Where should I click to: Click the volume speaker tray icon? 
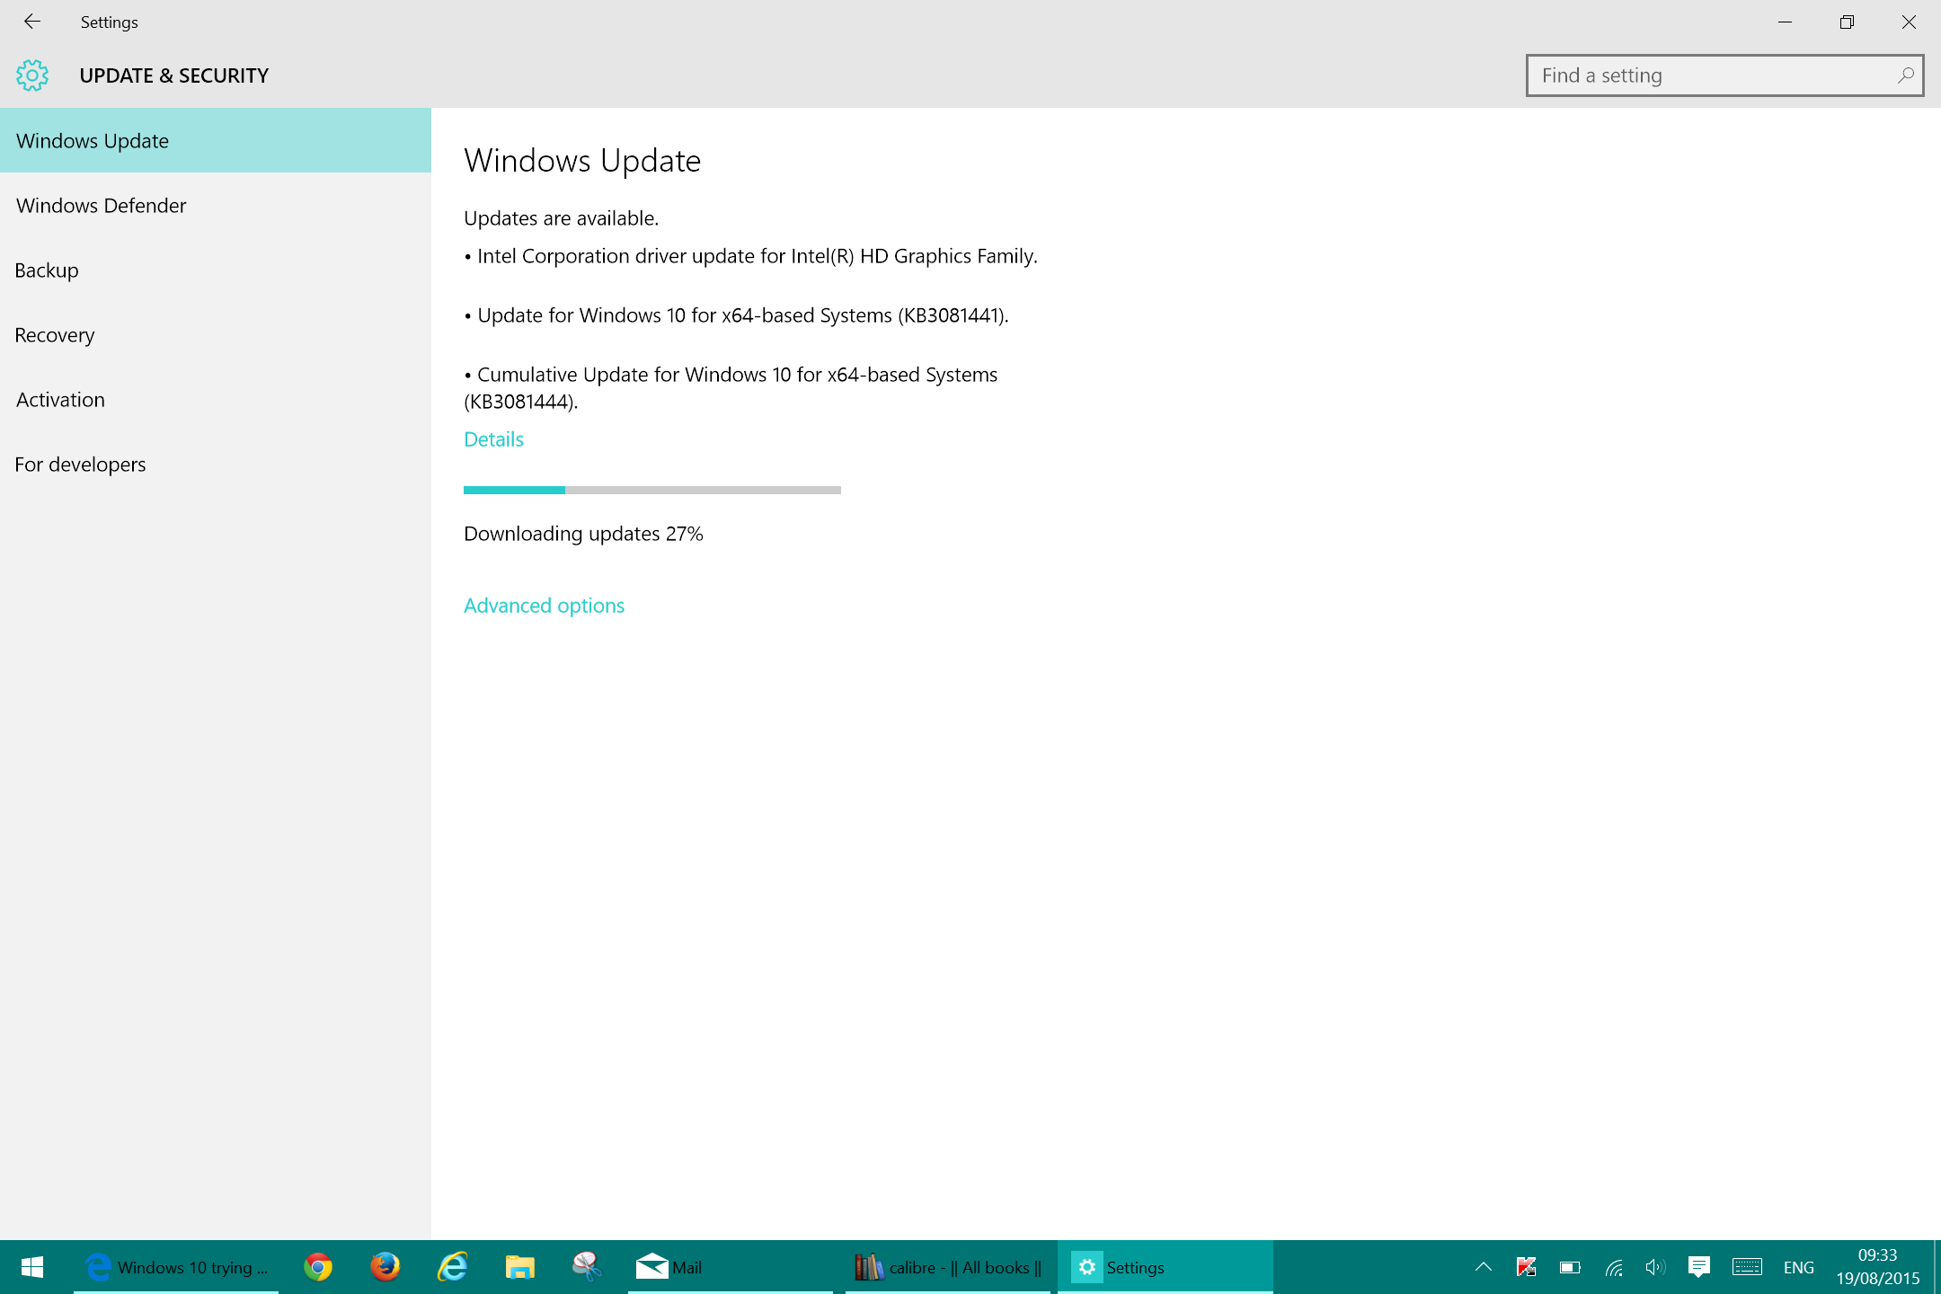[1654, 1267]
